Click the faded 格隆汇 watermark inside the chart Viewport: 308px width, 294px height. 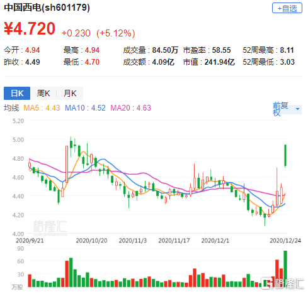tap(50, 227)
